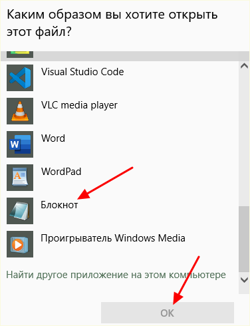Select WordPad label in list
Screen dimensions: 250x326
coord(61,172)
